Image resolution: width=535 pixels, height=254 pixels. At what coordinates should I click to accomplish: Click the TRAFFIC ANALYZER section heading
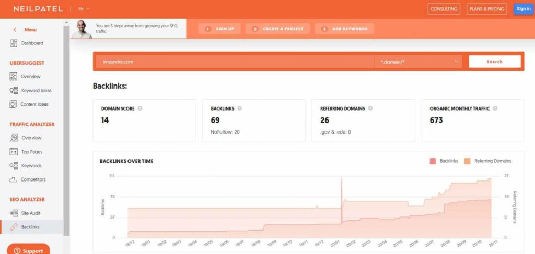pyautogui.click(x=32, y=124)
